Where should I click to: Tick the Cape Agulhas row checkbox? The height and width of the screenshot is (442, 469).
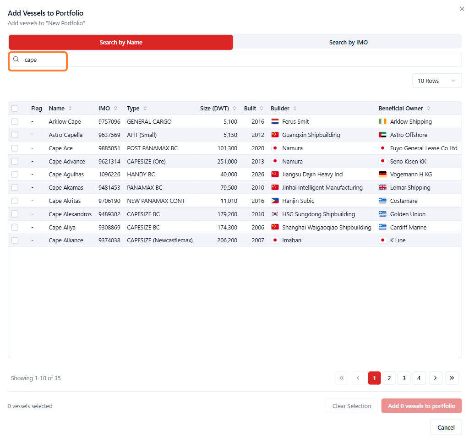[x=15, y=175]
